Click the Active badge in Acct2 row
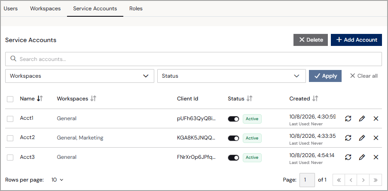 tap(252, 138)
